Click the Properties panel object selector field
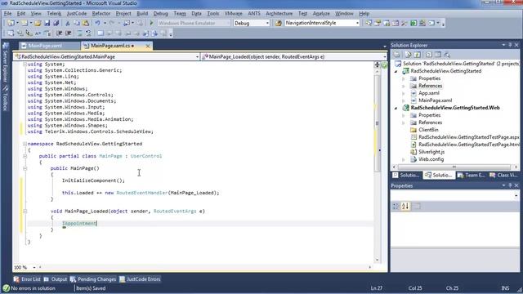Viewport: 523px width, 294px height. point(455,196)
